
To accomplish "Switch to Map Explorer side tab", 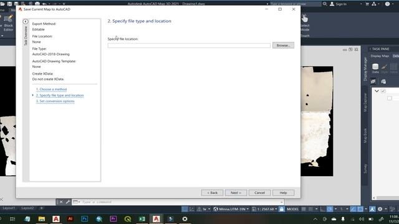I will [365, 102].
